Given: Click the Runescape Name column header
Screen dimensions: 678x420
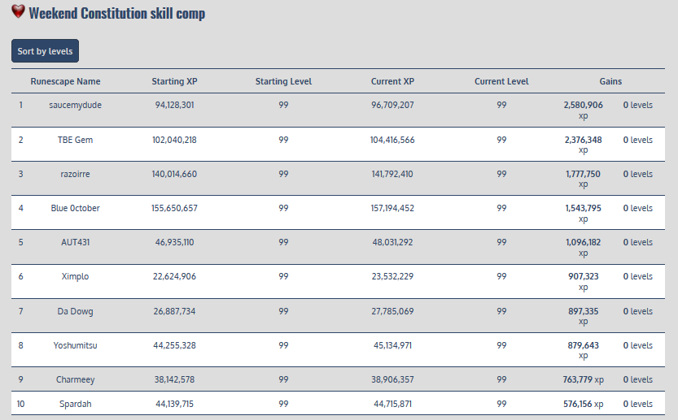Looking at the screenshot, I should click(65, 81).
